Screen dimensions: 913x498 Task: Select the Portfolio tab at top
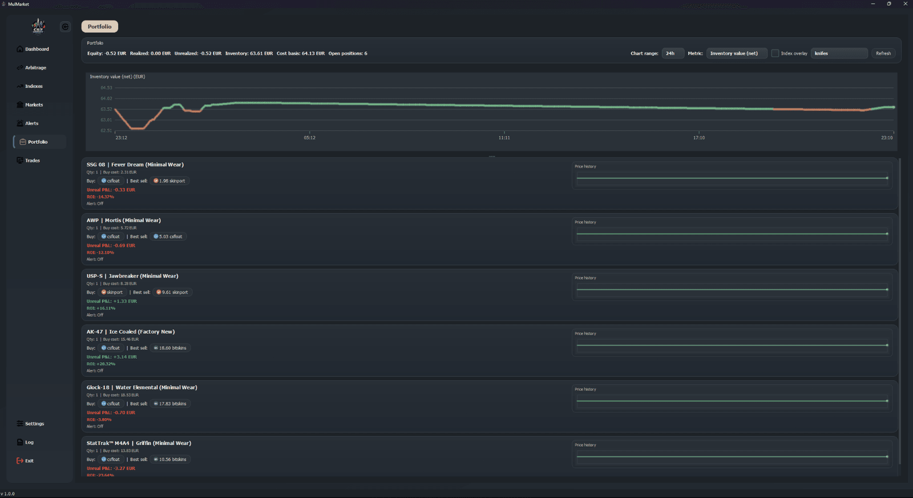100,27
